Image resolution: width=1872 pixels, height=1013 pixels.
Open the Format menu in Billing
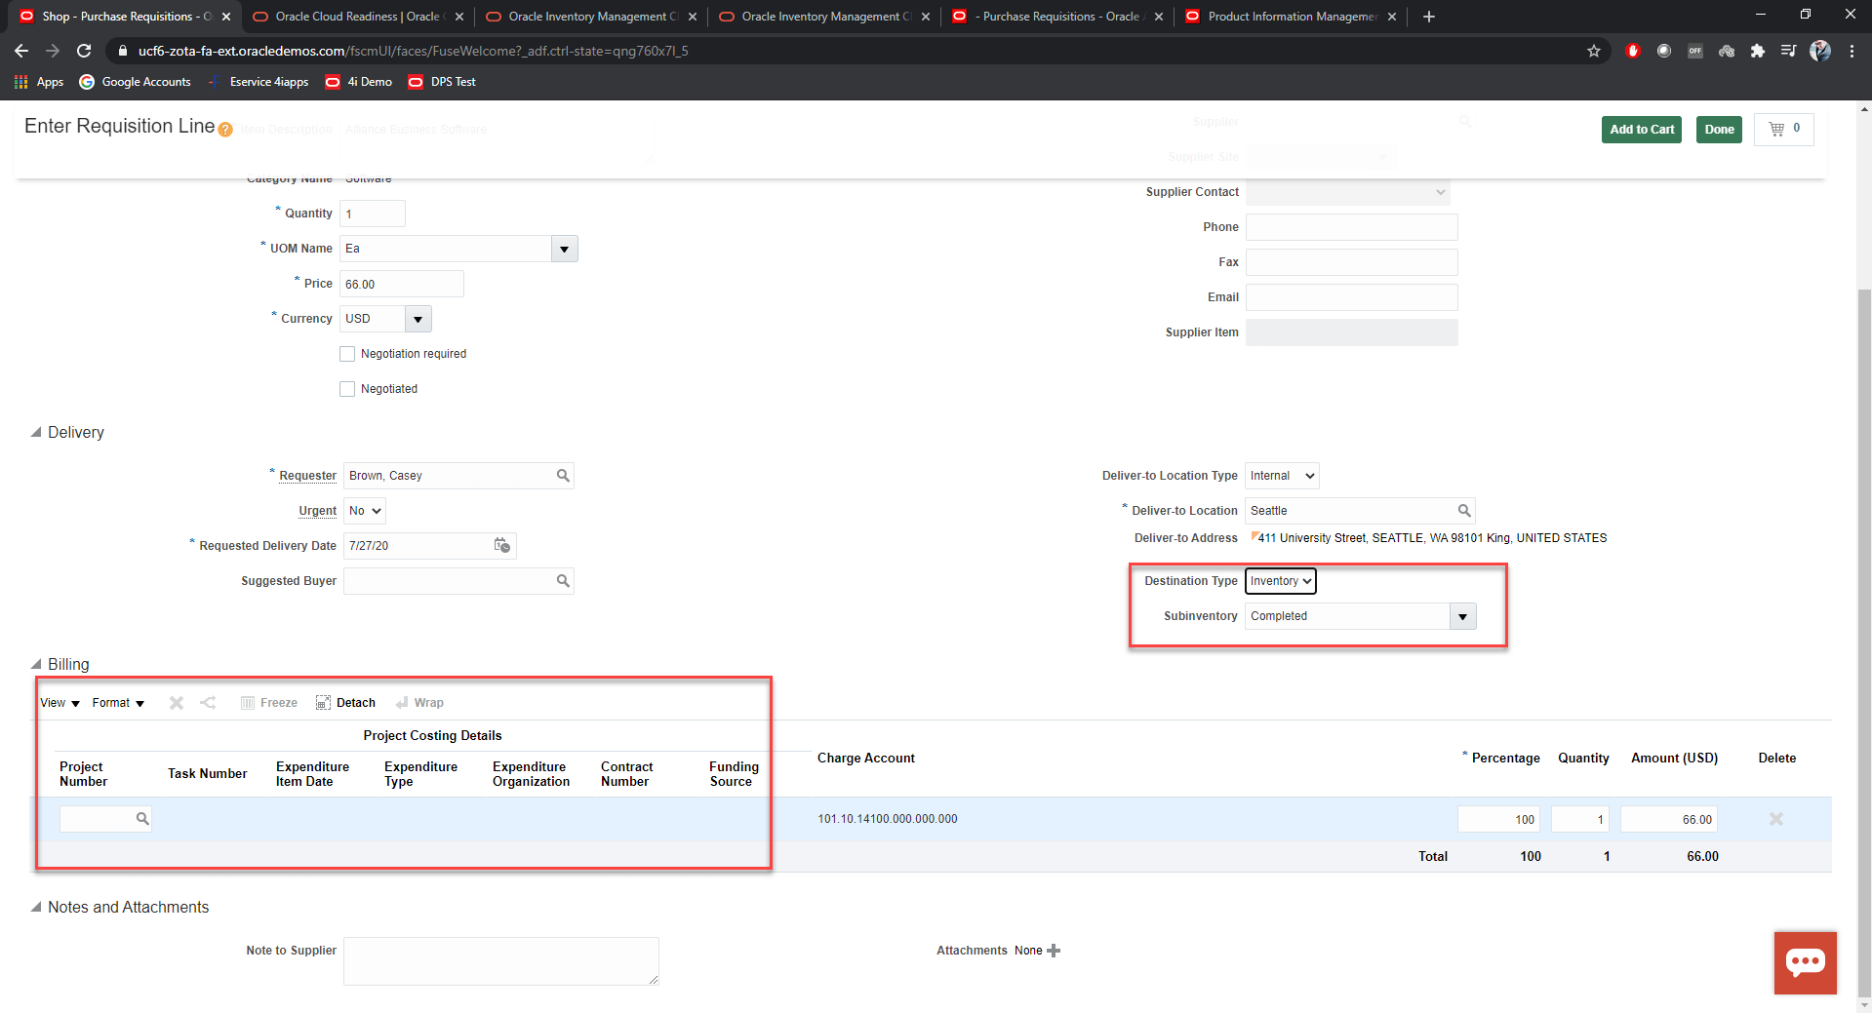coord(118,703)
